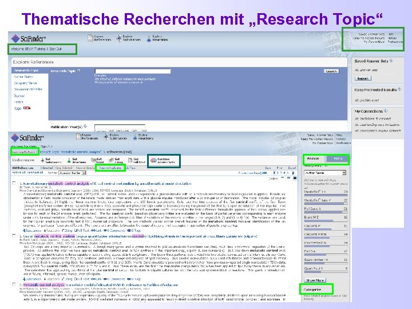
Task: Check the box for reference 2
Action: coord(14,236)
